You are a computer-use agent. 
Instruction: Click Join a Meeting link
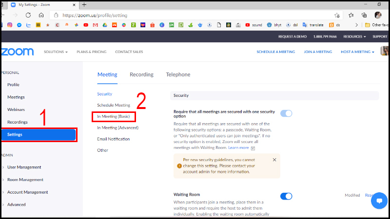[318, 52]
